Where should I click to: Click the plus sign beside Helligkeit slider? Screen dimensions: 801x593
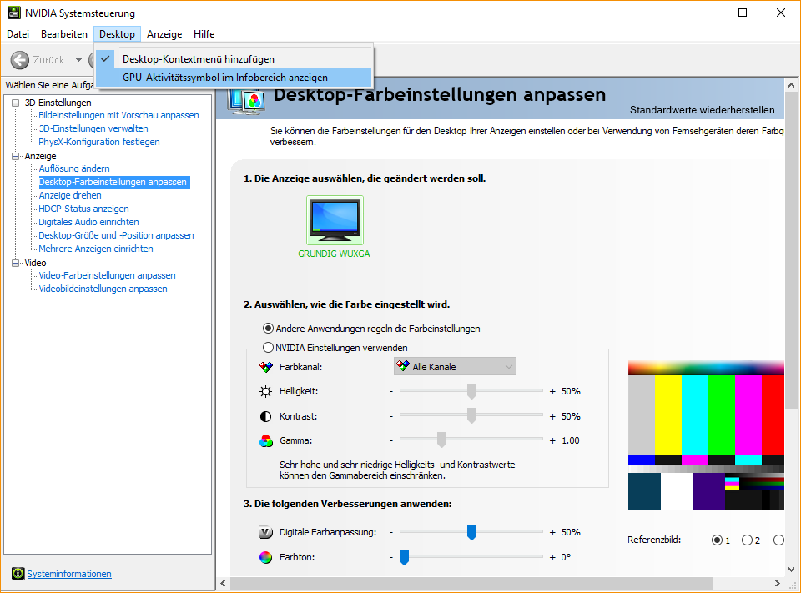(x=552, y=392)
